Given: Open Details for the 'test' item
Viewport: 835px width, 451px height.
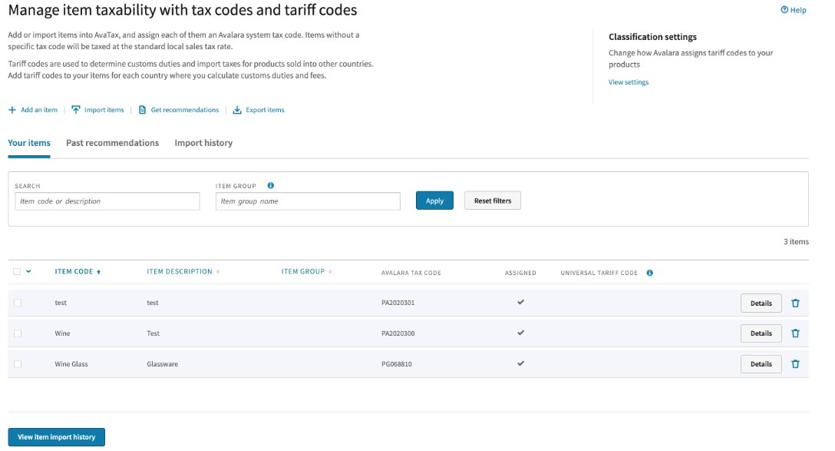Looking at the screenshot, I should tap(761, 303).
